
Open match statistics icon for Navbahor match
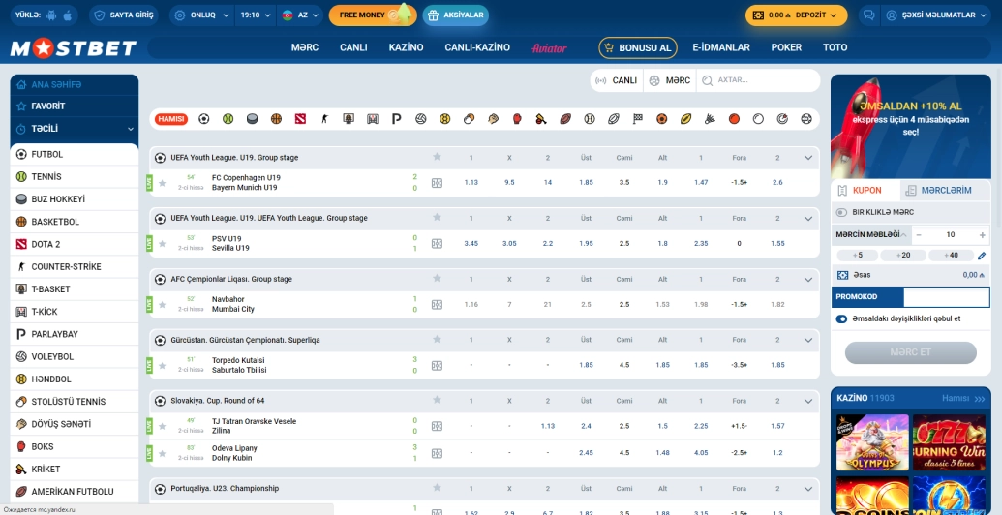point(437,305)
